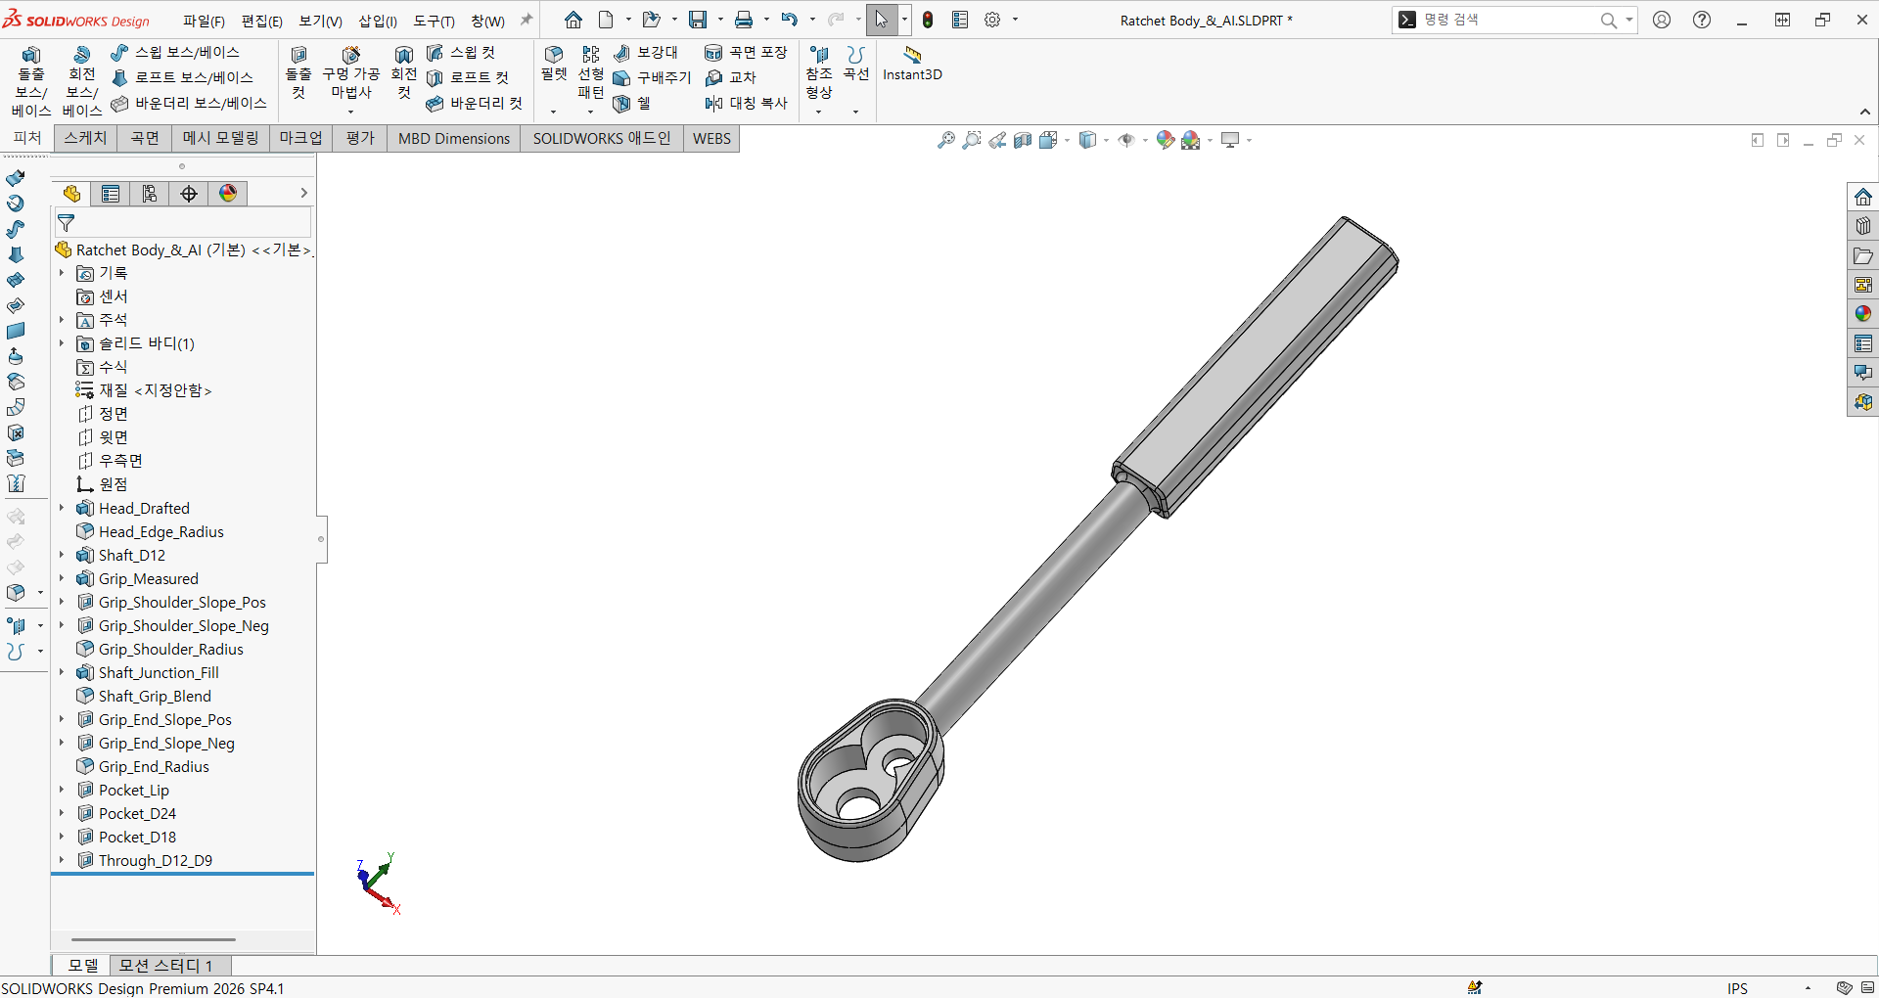The width and height of the screenshot is (1879, 998).
Task: Expand the 솔리드 바디(1) folder
Action: pyautogui.click(x=62, y=343)
